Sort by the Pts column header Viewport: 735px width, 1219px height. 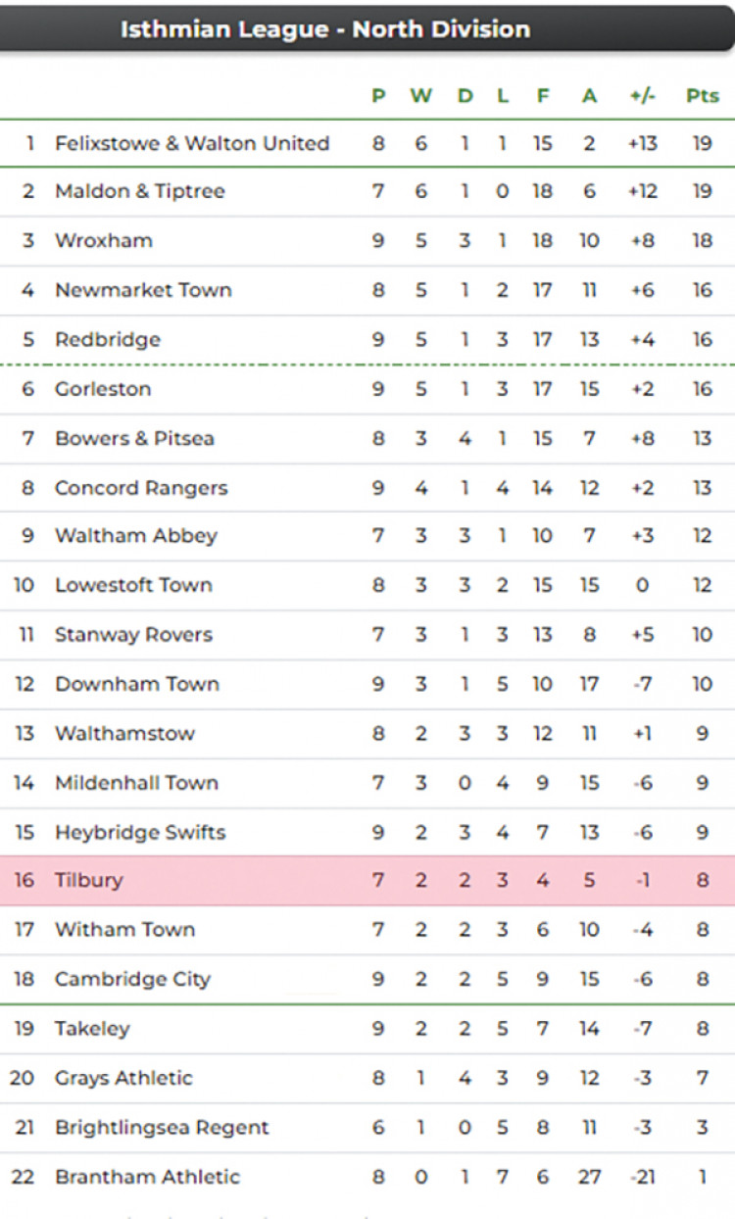click(x=702, y=95)
